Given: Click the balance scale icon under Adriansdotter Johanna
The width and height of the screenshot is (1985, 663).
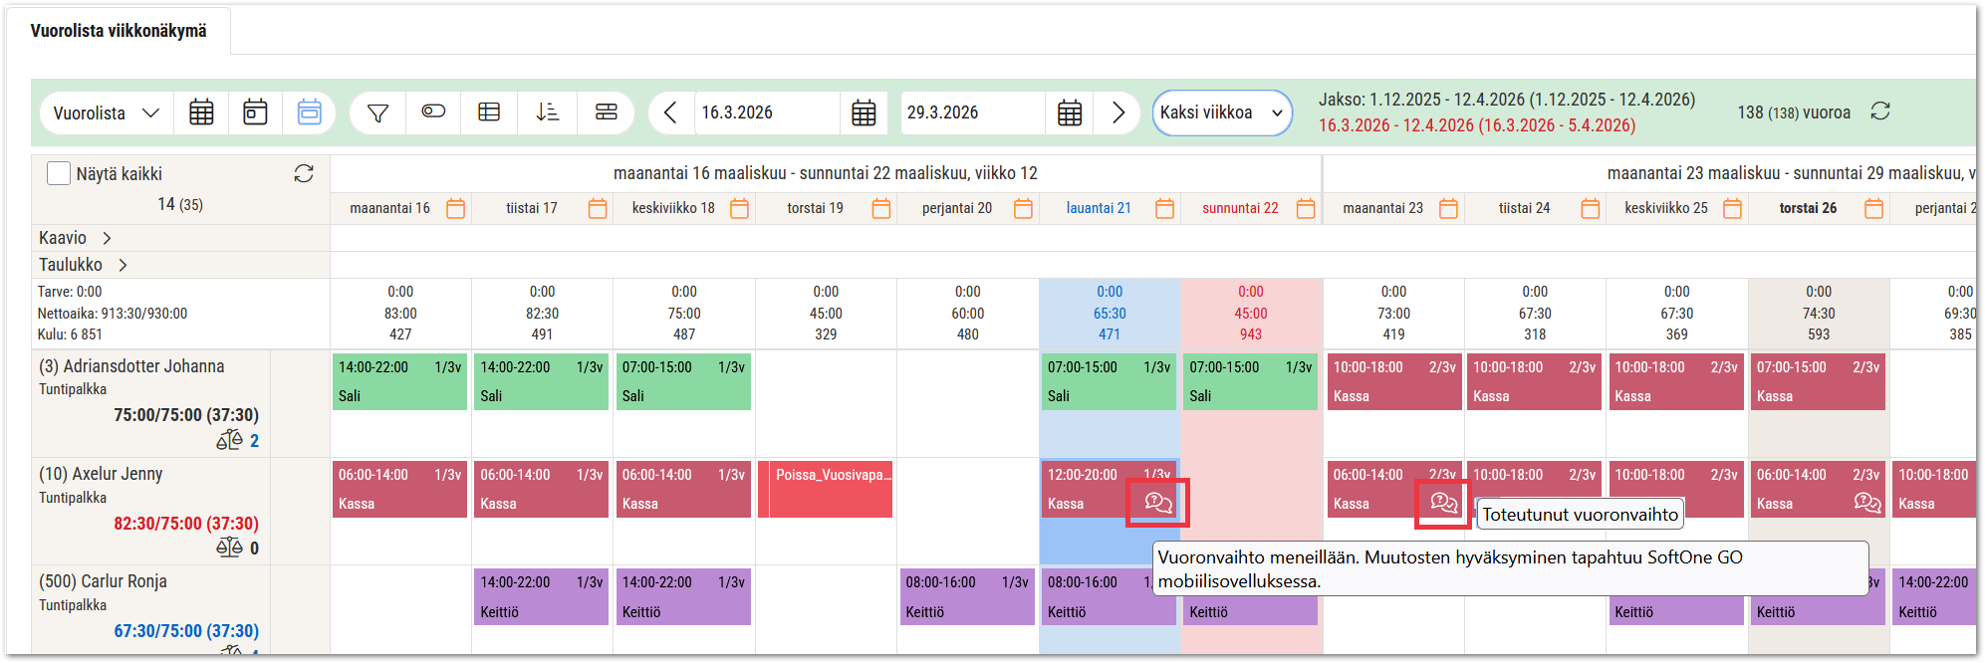Looking at the screenshot, I should point(229,440).
